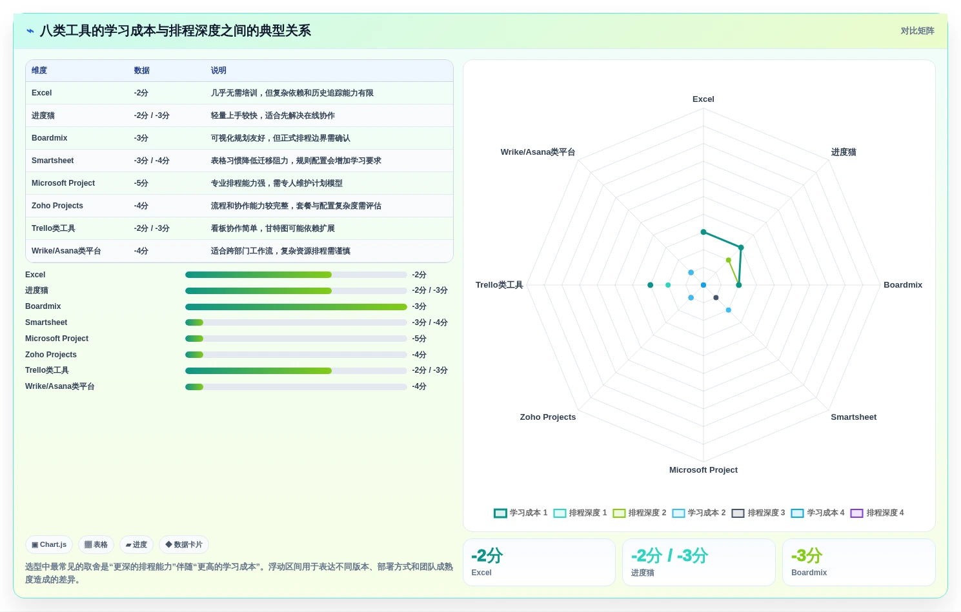Image resolution: width=961 pixels, height=612 pixels.
Task: Click the title 八类工具的学习成本与排程深度
Action: point(176,31)
